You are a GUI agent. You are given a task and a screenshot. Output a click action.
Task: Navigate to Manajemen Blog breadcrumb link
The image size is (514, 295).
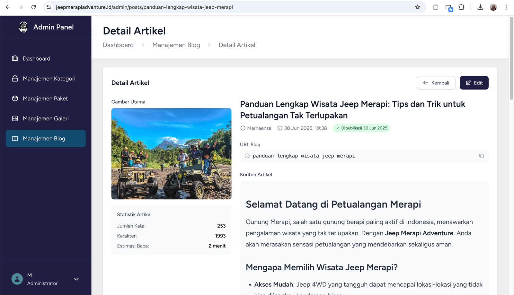176,45
